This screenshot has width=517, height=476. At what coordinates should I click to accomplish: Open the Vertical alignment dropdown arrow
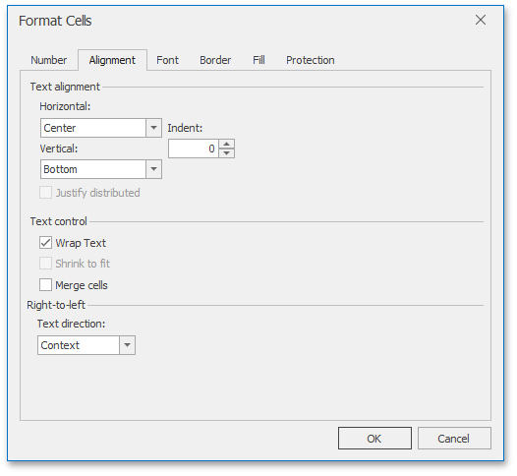[x=153, y=169]
